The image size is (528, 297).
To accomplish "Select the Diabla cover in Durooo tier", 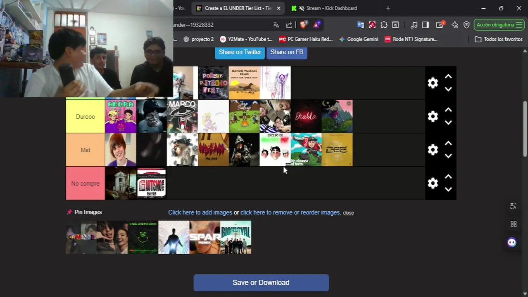I will point(306,116).
